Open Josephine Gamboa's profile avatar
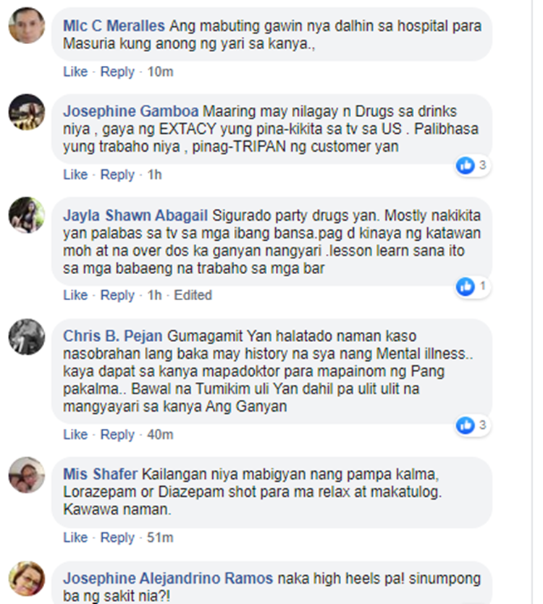This screenshot has height=604, width=543. (x=27, y=112)
